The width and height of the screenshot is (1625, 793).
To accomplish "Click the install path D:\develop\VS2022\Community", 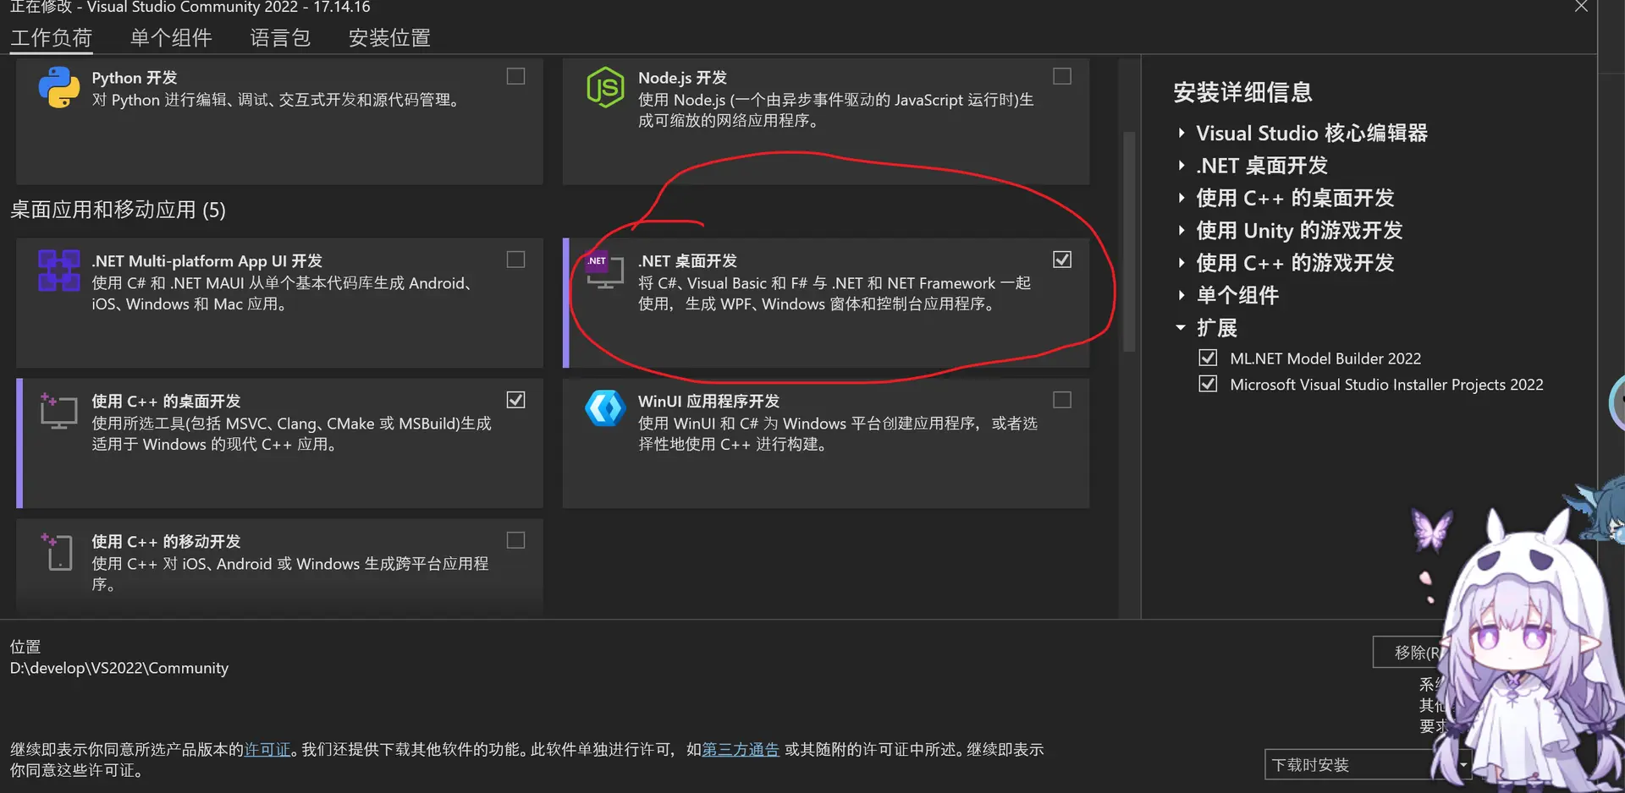I will (x=119, y=668).
